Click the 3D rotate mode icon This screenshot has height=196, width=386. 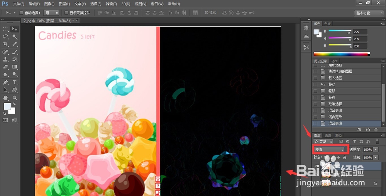click(x=224, y=13)
